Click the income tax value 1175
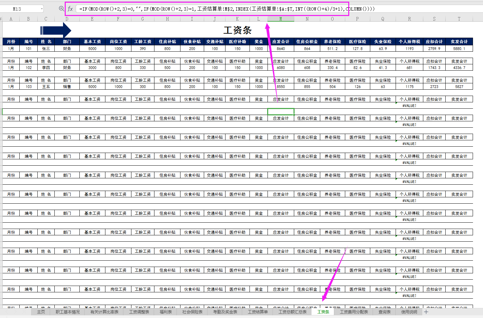Image resolution: width=483 pixels, height=318 pixels. click(x=410, y=87)
